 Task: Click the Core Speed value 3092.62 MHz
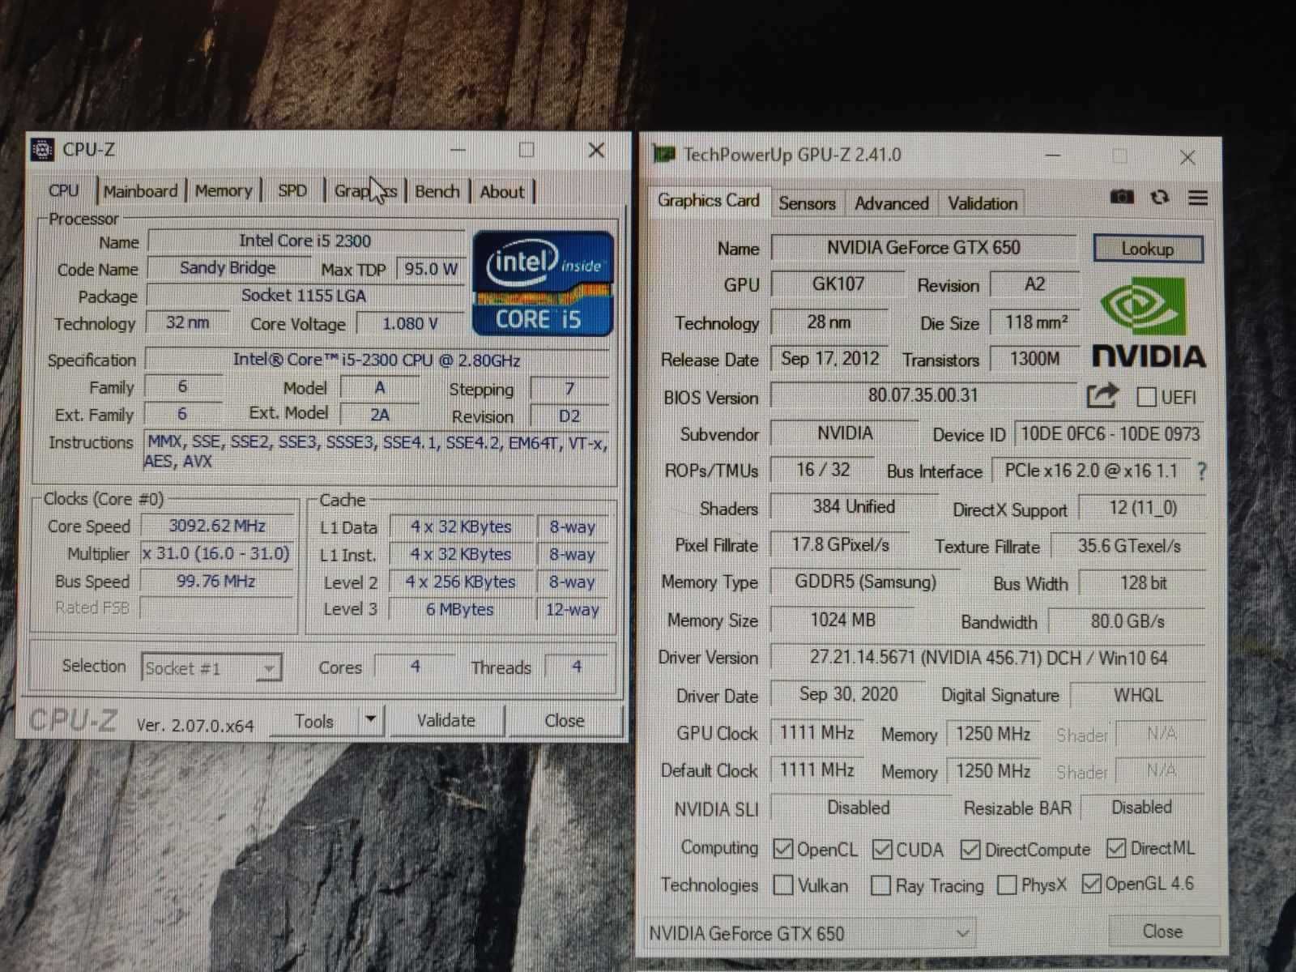(x=217, y=526)
